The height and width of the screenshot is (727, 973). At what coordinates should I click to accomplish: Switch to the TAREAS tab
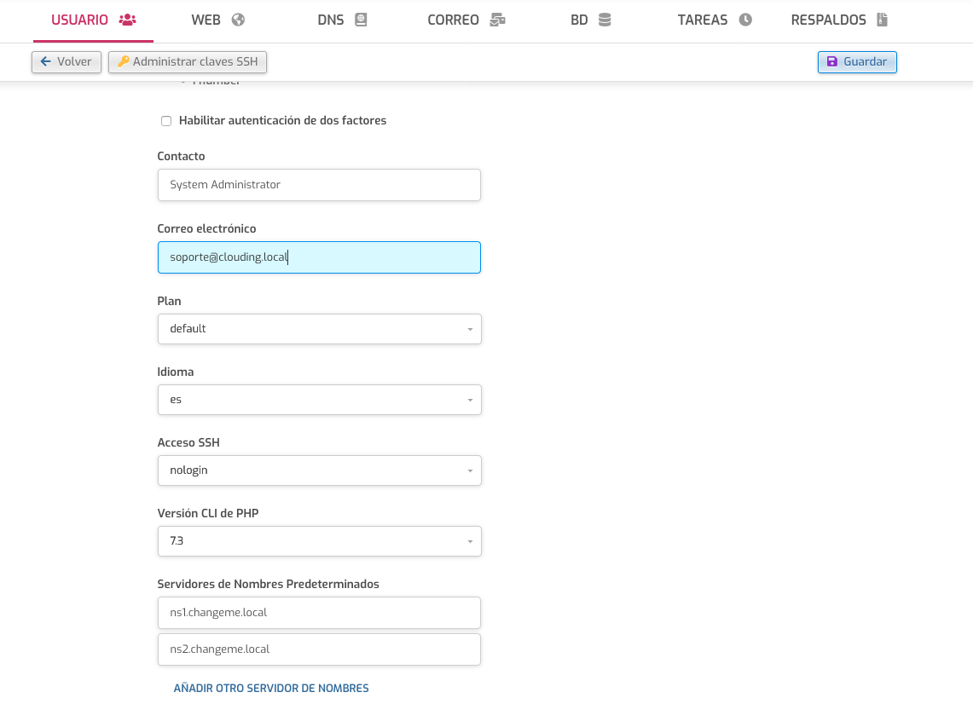[x=715, y=20]
